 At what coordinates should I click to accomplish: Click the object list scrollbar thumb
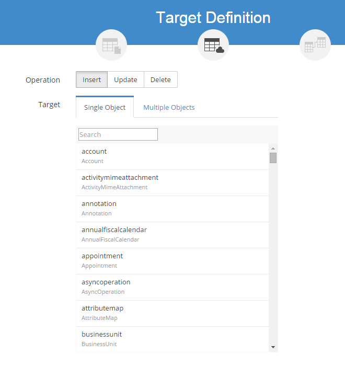pyautogui.click(x=273, y=158)
